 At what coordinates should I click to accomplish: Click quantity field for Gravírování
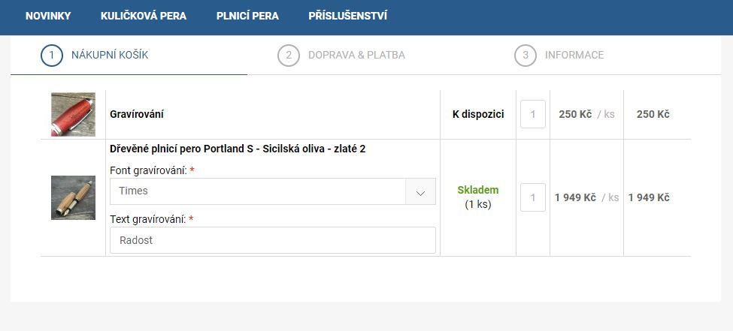point(533,114)
